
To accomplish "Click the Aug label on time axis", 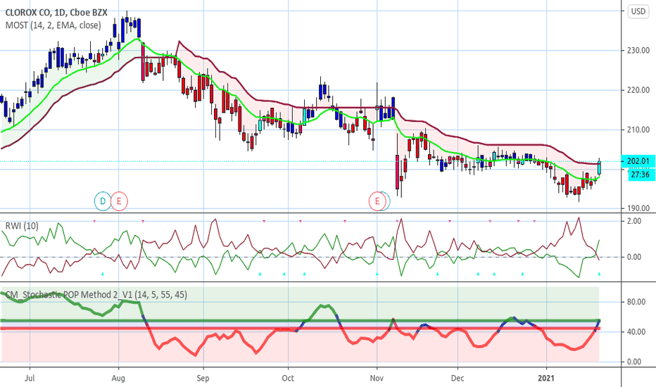I will pyautogui.click(x=118, y=379).
